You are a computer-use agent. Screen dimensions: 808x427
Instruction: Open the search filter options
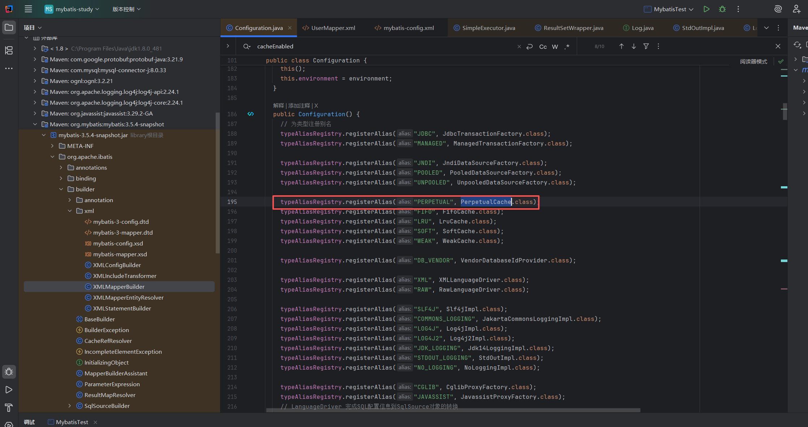click(x=646, y=46)
